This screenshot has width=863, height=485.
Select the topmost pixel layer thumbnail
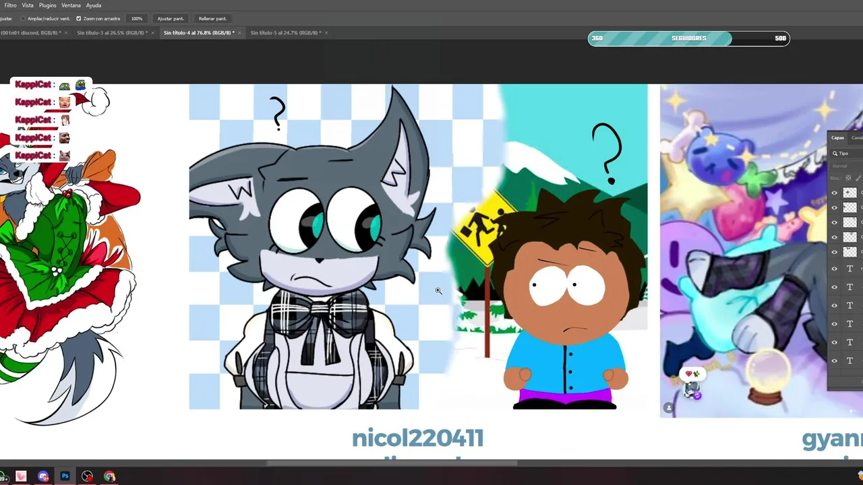coord(850,193)
